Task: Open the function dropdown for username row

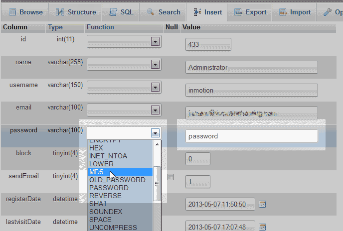Action: (155, 88)
